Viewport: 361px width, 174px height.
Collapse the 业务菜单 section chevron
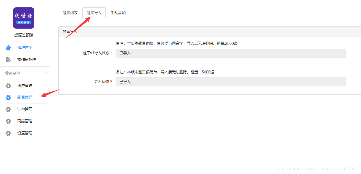45,72
